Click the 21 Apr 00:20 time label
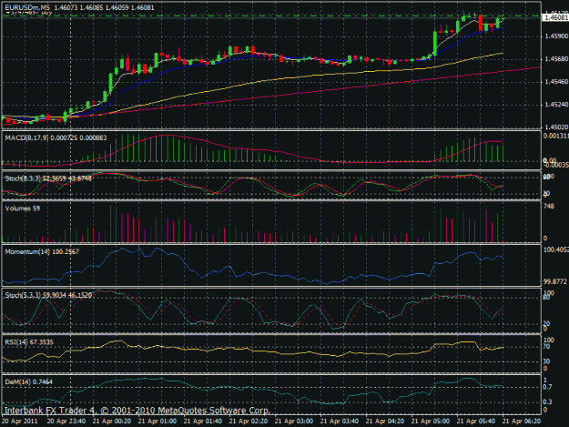569x427 pixels. point(112,422)
